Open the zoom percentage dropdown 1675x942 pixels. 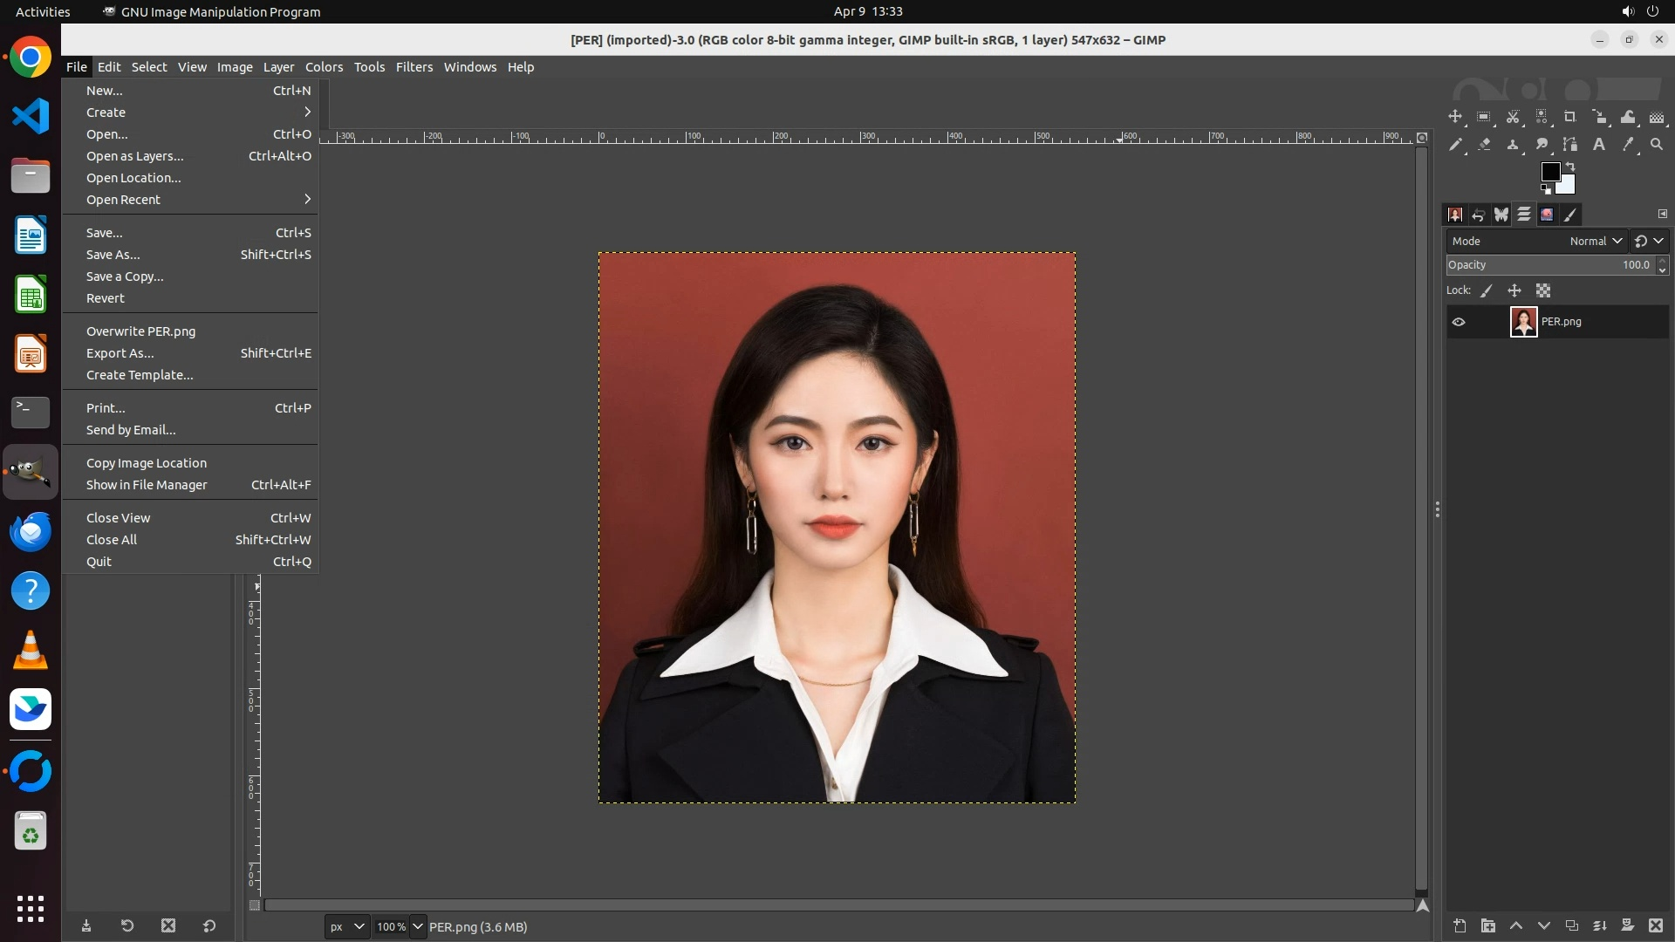[418, 926]
